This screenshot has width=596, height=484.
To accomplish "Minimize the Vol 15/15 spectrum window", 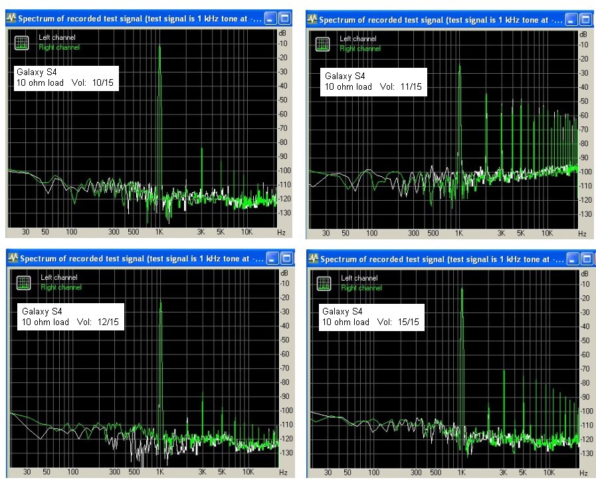I will [x=572, y=259].
